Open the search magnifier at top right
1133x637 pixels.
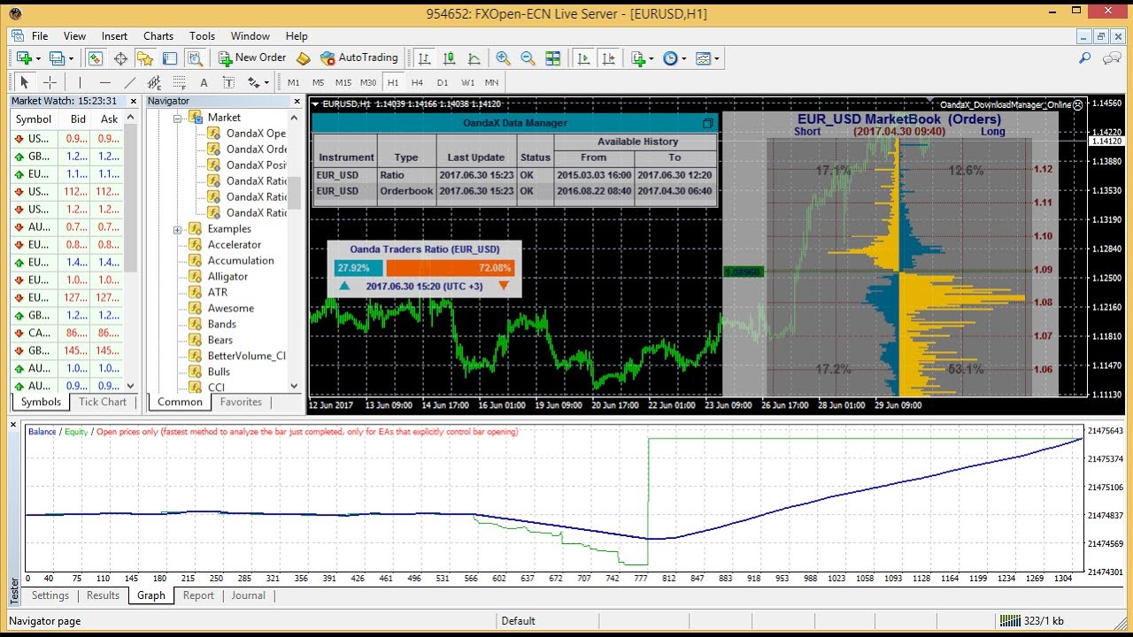point(1084,58)
